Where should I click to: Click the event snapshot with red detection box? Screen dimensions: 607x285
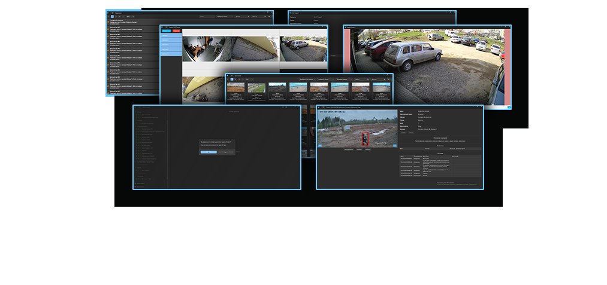click(x=357, y=128)
